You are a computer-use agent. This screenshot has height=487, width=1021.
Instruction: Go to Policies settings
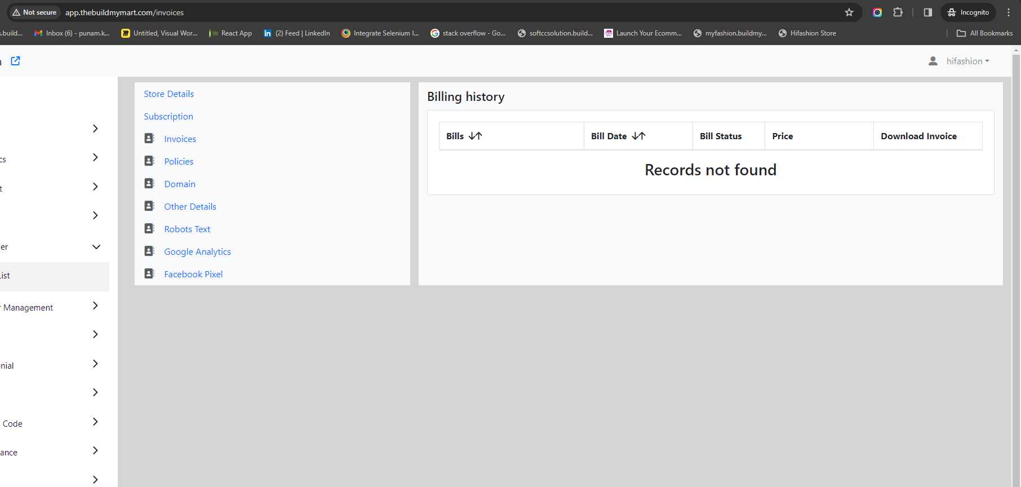179,161
